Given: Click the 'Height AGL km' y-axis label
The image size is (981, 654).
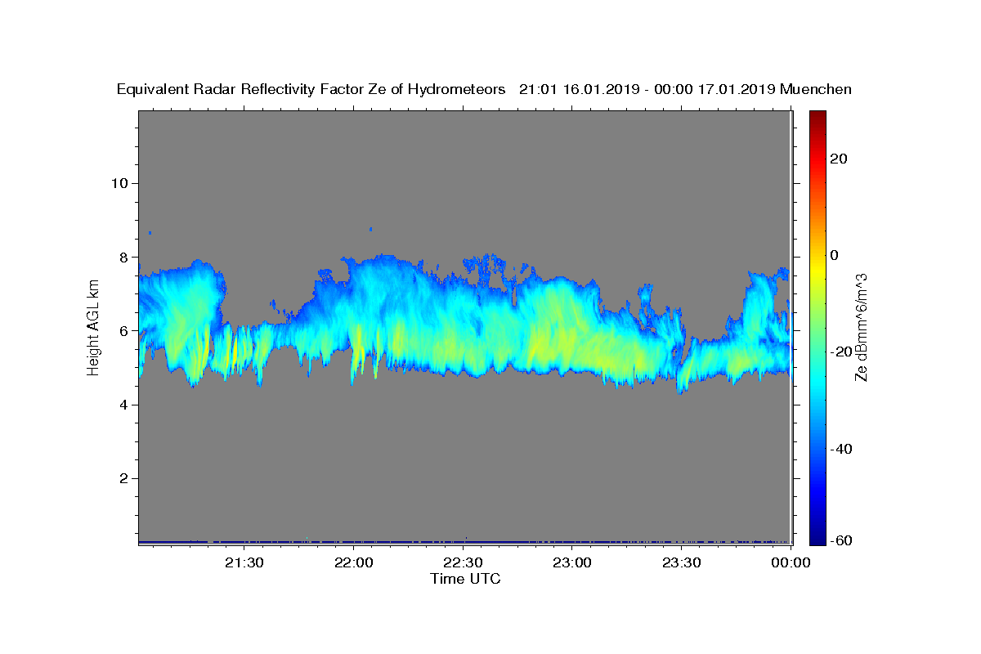Looking at the screenshot, I should click(94, 327).
